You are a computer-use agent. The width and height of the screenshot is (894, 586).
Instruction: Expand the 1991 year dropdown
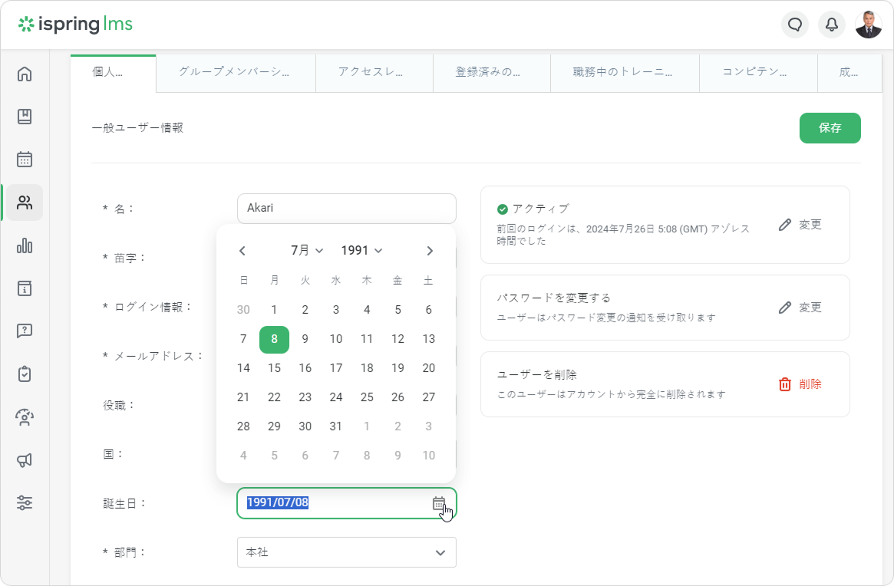(x=361, y=251)
